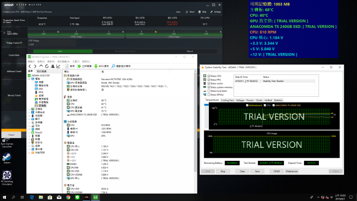
Task: Go back in AIDA64 toolbar
Action: (30, 66)
